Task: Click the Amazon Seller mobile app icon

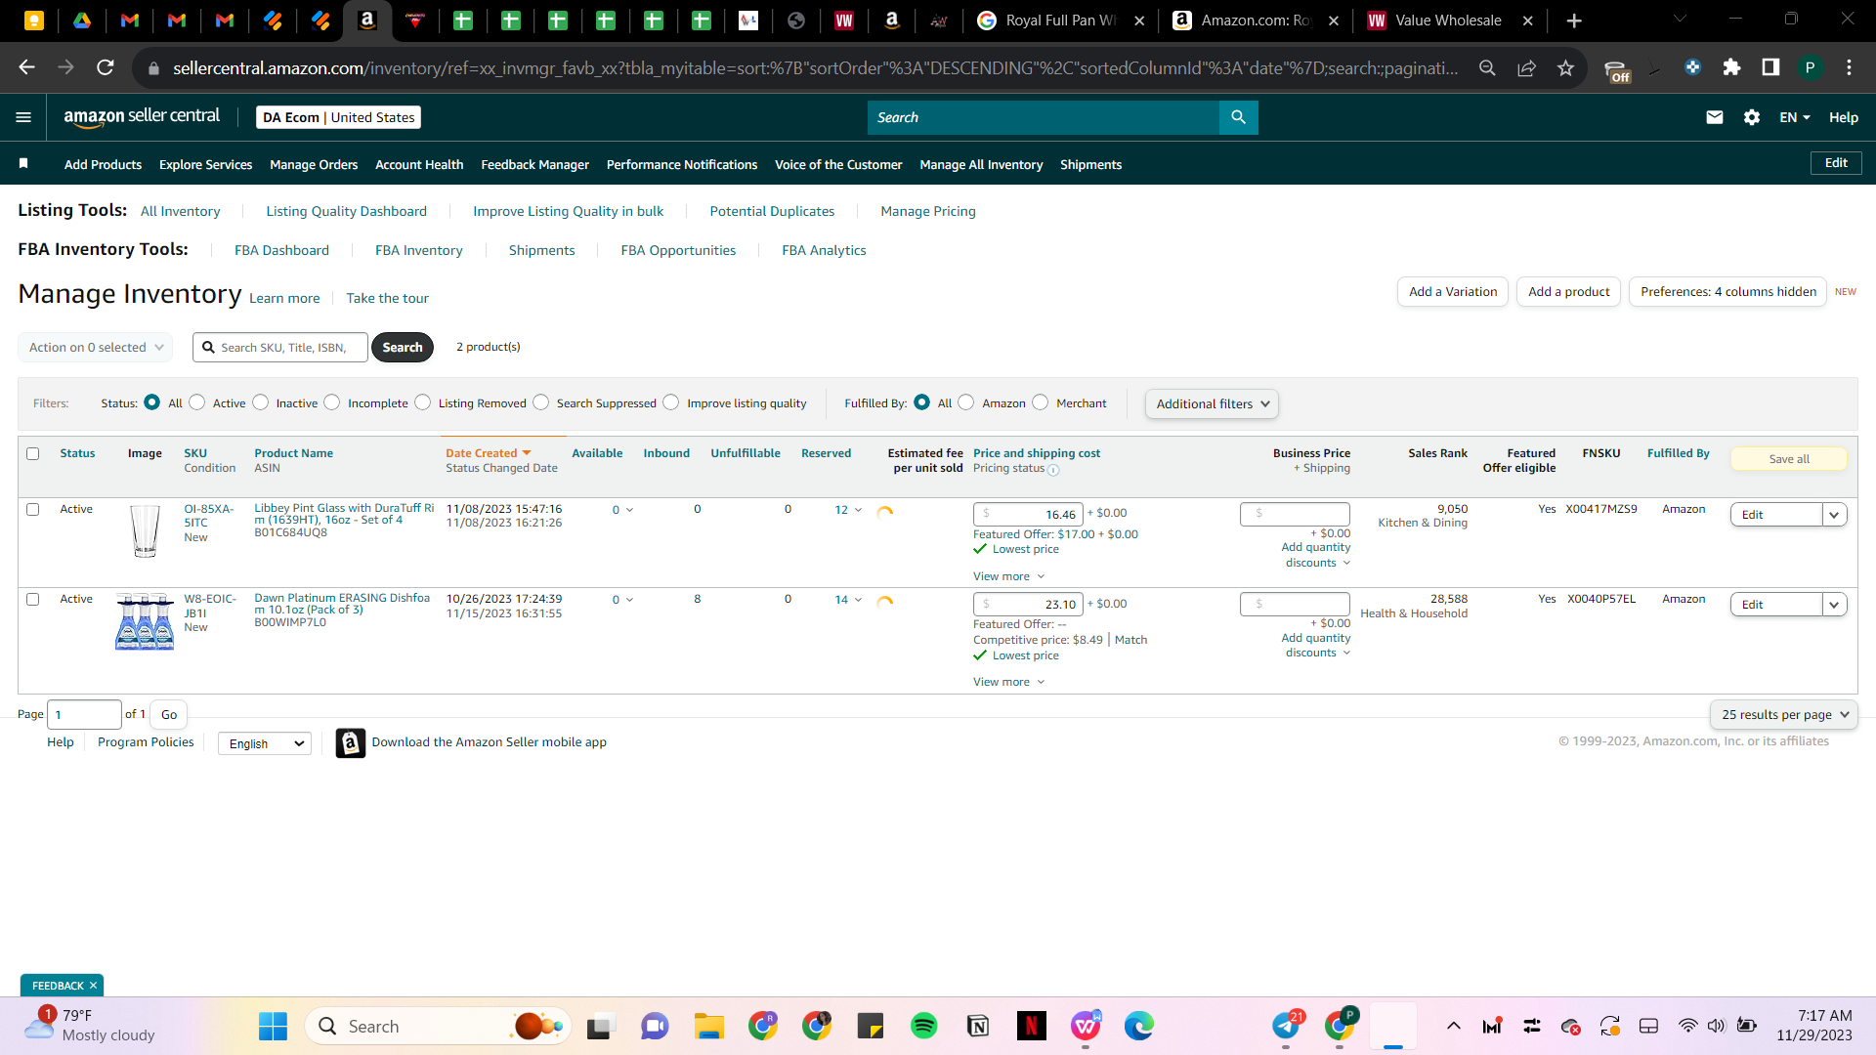Action: coord(350,742)
